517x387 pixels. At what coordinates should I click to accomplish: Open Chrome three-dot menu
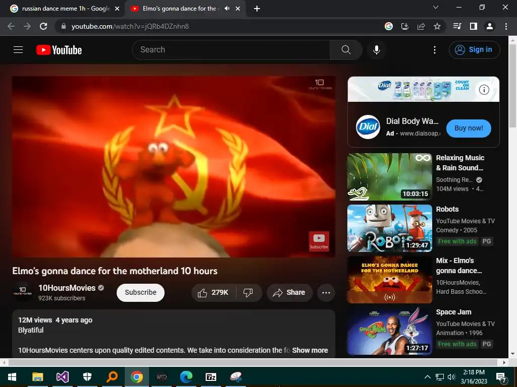(x=506, y=26)
